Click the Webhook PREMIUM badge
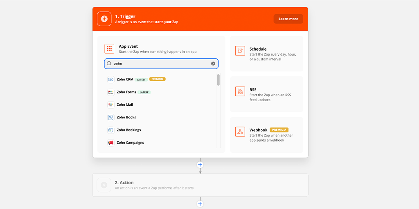 [279, 130]
